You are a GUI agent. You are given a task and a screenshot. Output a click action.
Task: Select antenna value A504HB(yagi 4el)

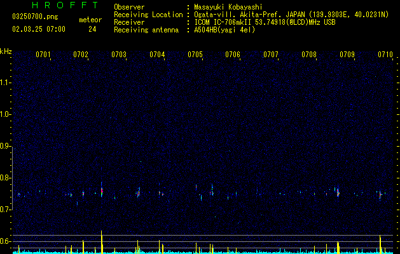pos(224,30)
